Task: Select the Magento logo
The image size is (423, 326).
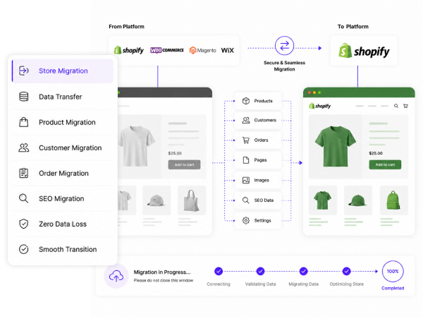Action: click(202, 50)
